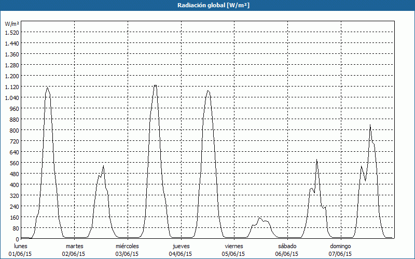Click the lunes day label
The height and width of the screenshot is (259, 415).
click(x=21, y=246)
